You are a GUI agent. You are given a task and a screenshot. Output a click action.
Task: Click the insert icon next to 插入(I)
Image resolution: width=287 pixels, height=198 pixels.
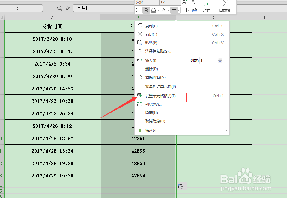coord(140,60)
